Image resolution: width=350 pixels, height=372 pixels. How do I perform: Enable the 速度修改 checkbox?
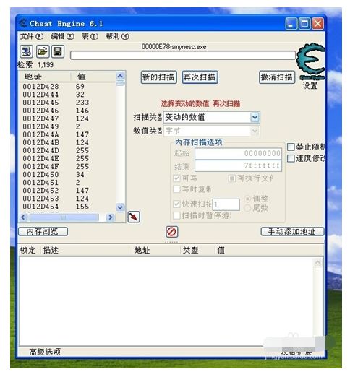[291, 158]
